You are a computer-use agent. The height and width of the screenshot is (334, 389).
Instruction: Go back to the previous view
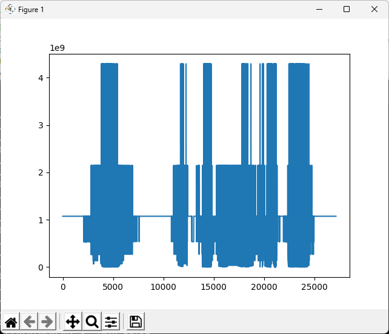pos(29,321)
